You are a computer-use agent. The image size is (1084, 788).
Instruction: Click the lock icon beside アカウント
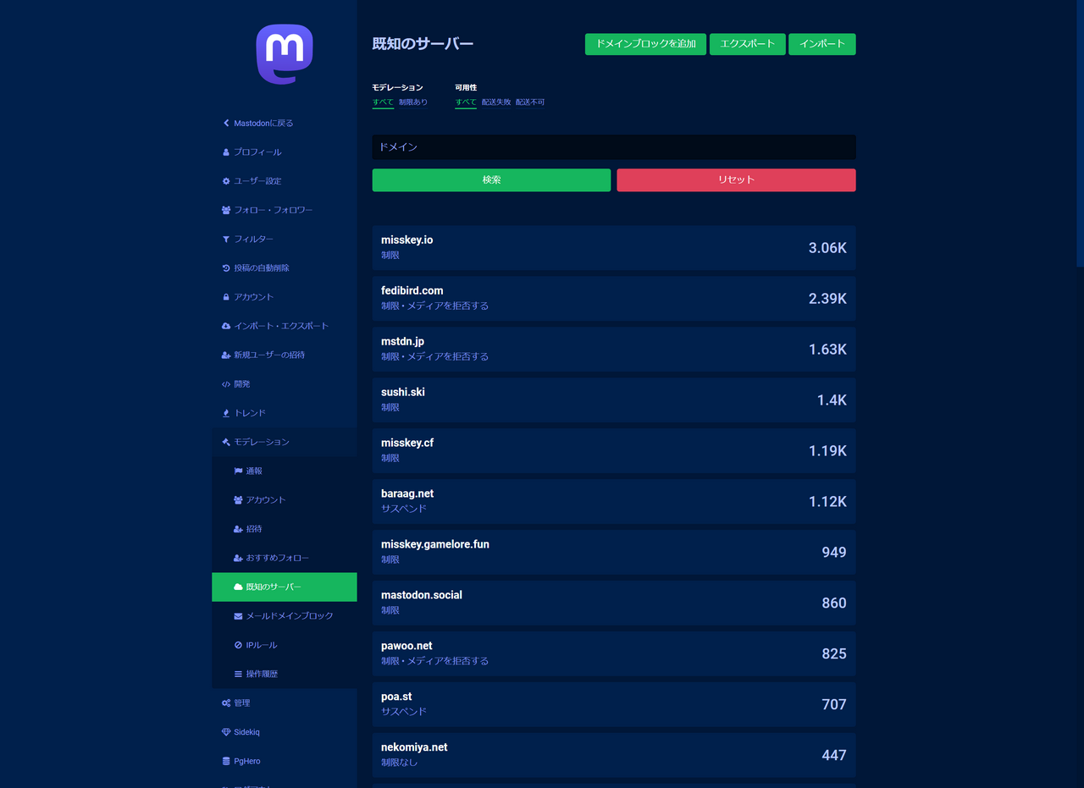click(x=226, y=297)
